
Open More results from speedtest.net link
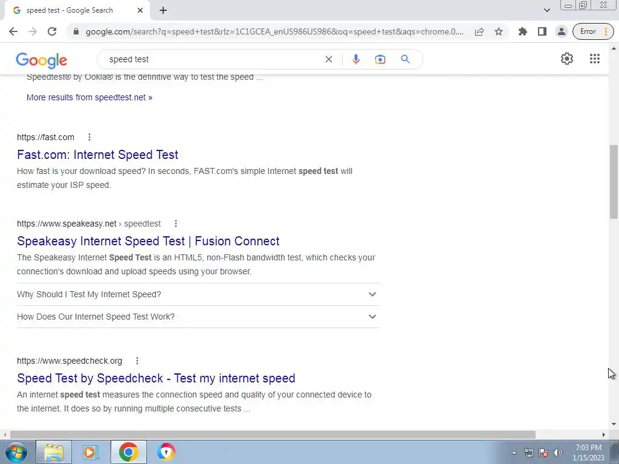pyautogui.click(x=89, y=97)
